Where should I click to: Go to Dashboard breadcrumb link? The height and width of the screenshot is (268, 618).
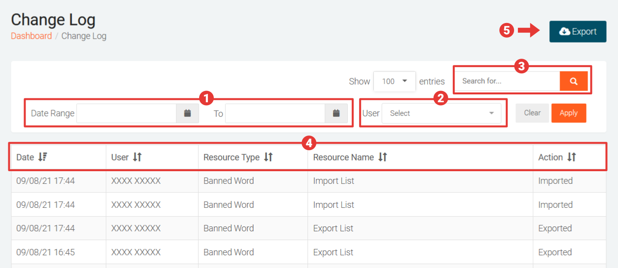pos(31,36)
